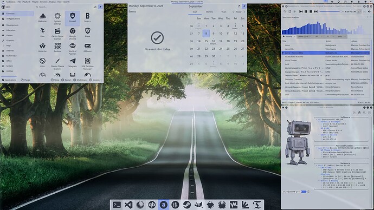The image size is (374, 210).
Task: Launch System Settings from the launcher
Action: [x=57, y=18]
